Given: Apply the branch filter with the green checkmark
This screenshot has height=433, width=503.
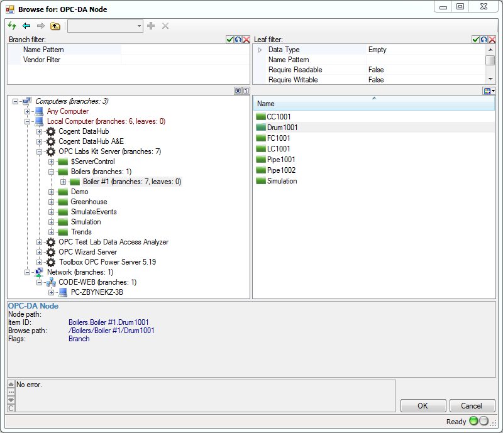Looking at the screenshot, I should (x=230, y=40).
